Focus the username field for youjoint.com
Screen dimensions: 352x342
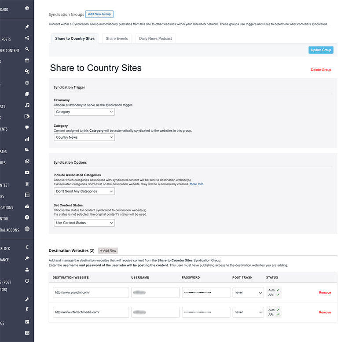tap(155, 292)
